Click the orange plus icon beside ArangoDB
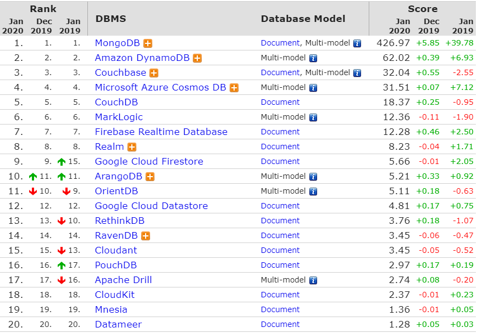The width and height of the screenshot is (477, 333). point(150,177)
